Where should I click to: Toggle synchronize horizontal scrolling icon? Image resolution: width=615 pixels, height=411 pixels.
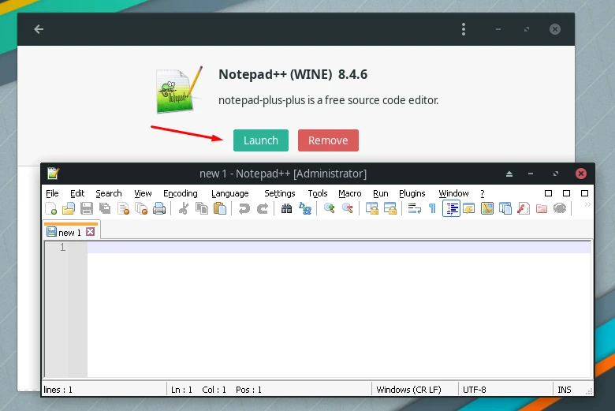coord(389,208)
